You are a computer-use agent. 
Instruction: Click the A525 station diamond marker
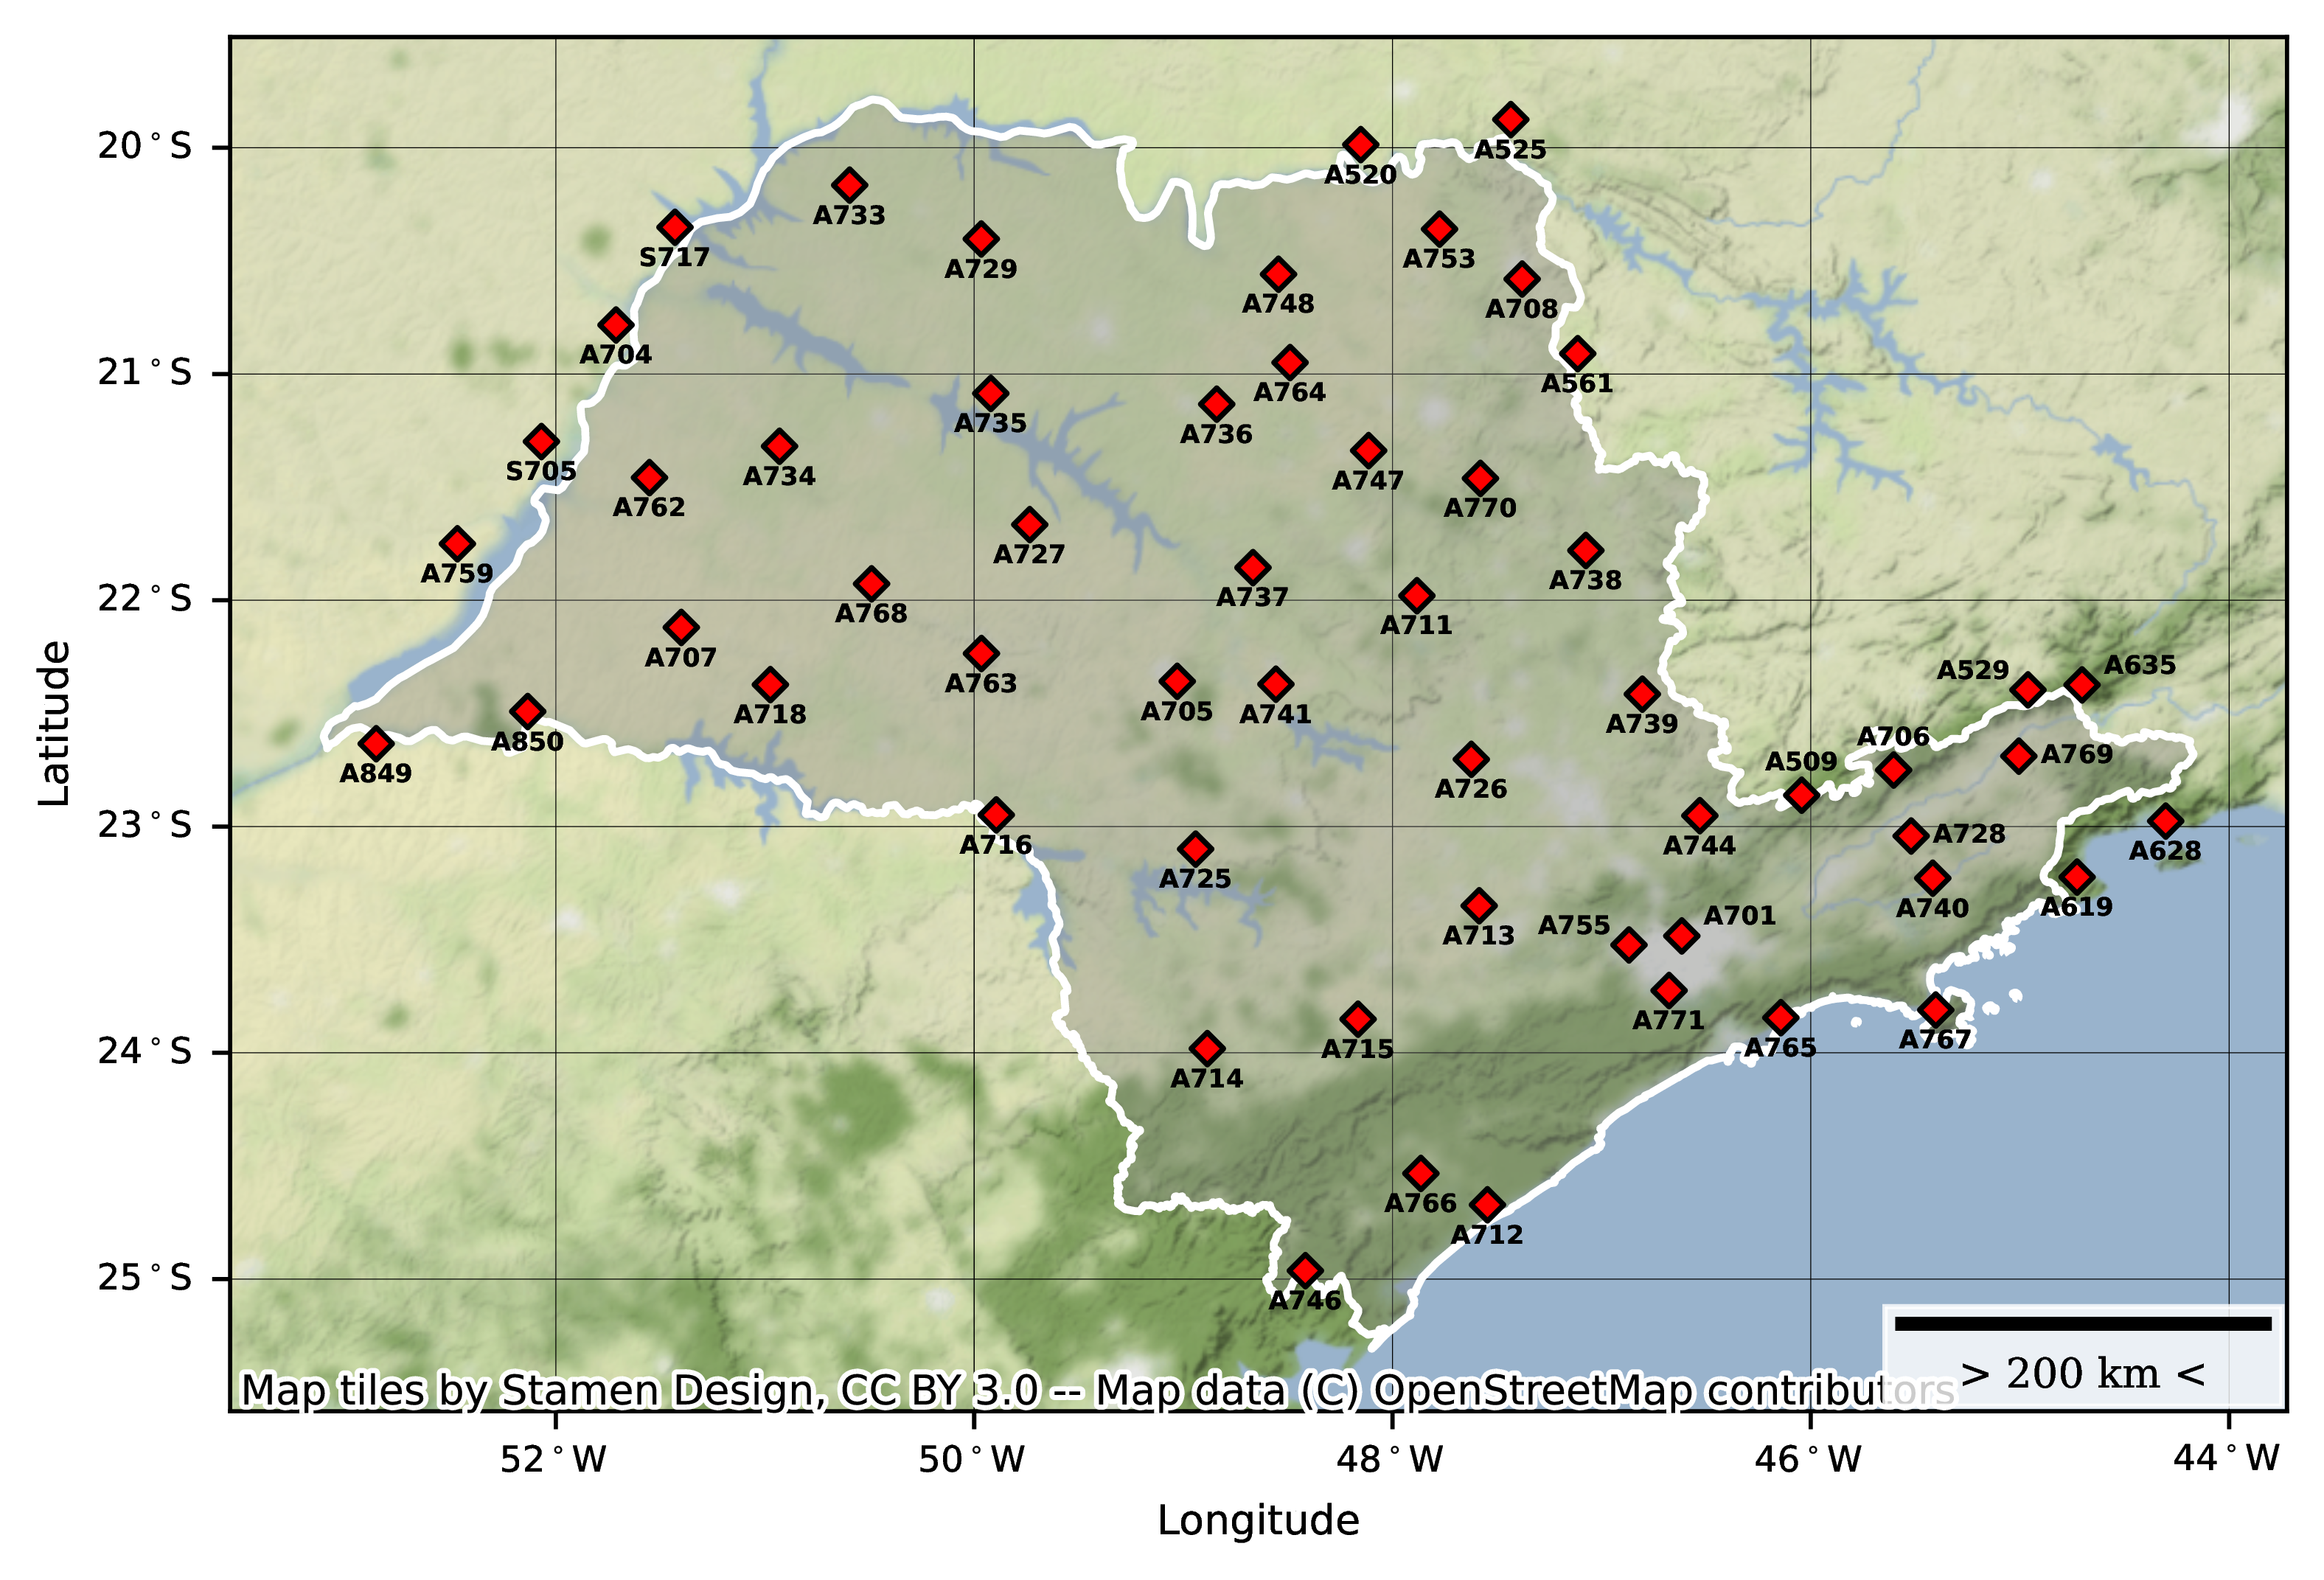point(1510,119)
